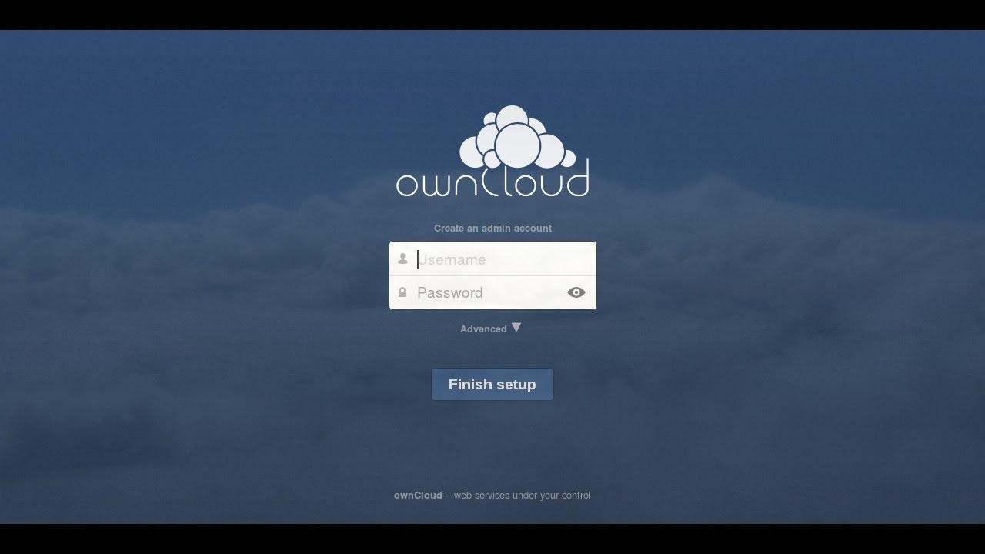
Task: Click into the Password field
Action: pyautogui.click(x=492, y=292)
